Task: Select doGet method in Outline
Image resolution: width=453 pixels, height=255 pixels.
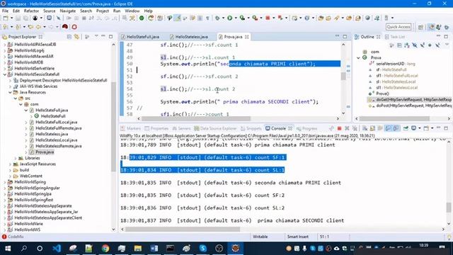Action: [411, 99]
